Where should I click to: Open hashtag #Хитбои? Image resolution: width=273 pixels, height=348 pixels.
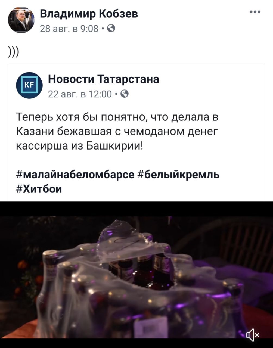(x=39, y=188)
